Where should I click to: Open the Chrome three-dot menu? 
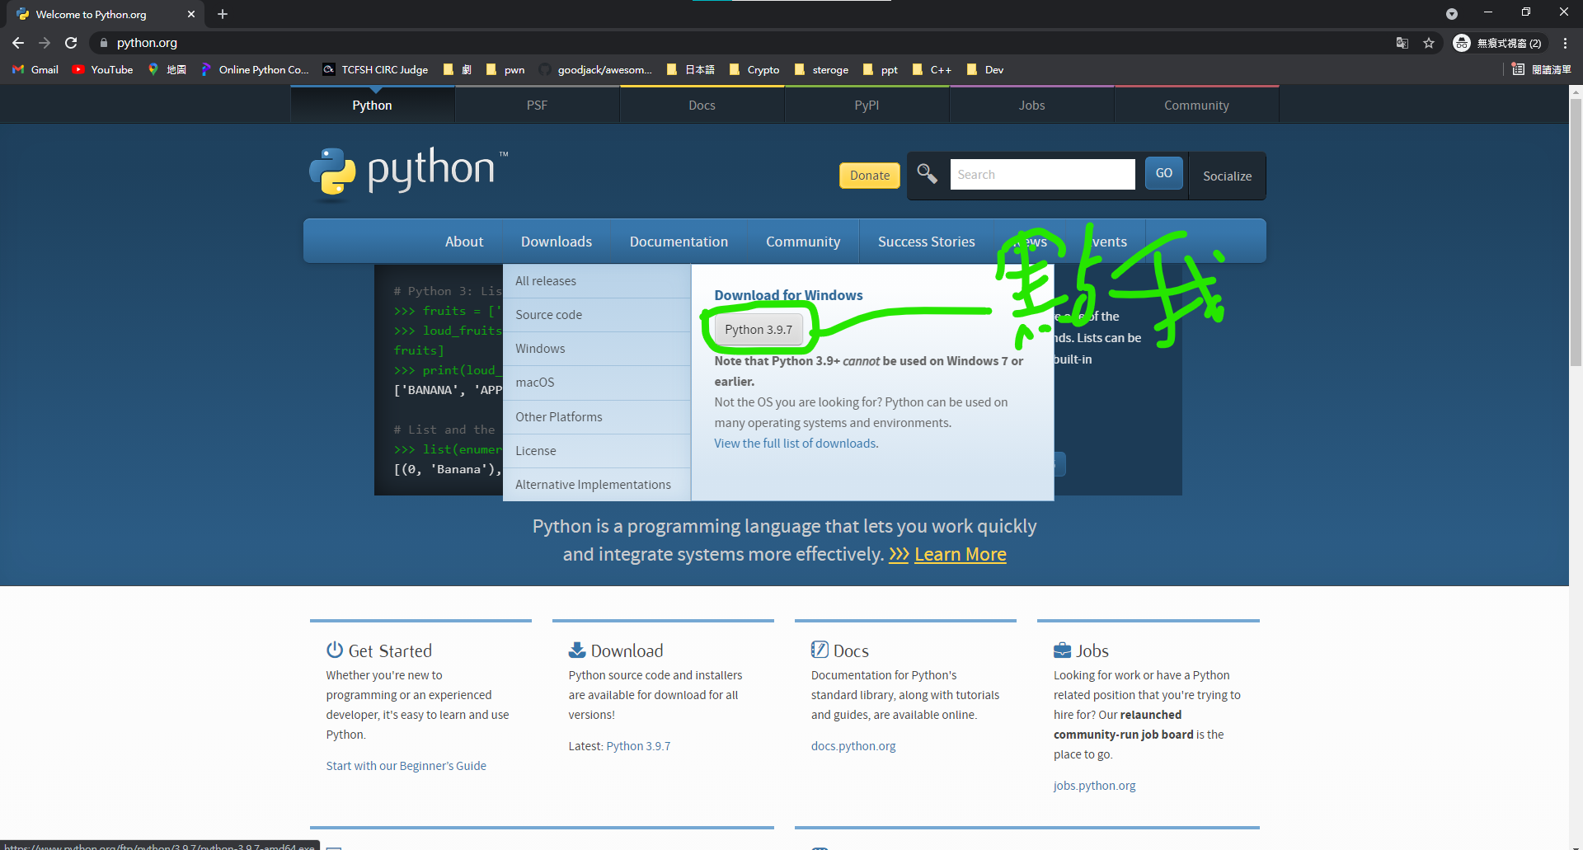pyautogui.click(x=1565, y=43)
